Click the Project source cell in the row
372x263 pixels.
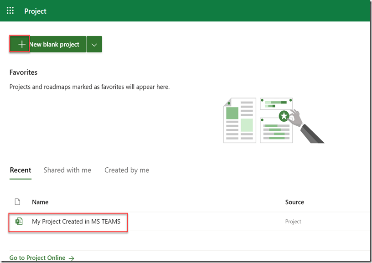pyautogui.click(x=293, y=222)
